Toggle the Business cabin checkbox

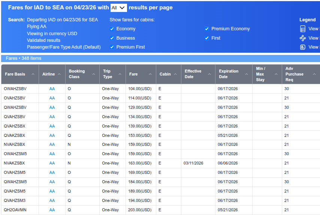point(112,38)
